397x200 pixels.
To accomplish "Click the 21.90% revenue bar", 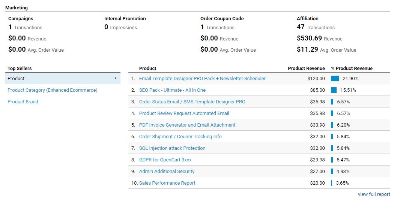I will point(335,78).
